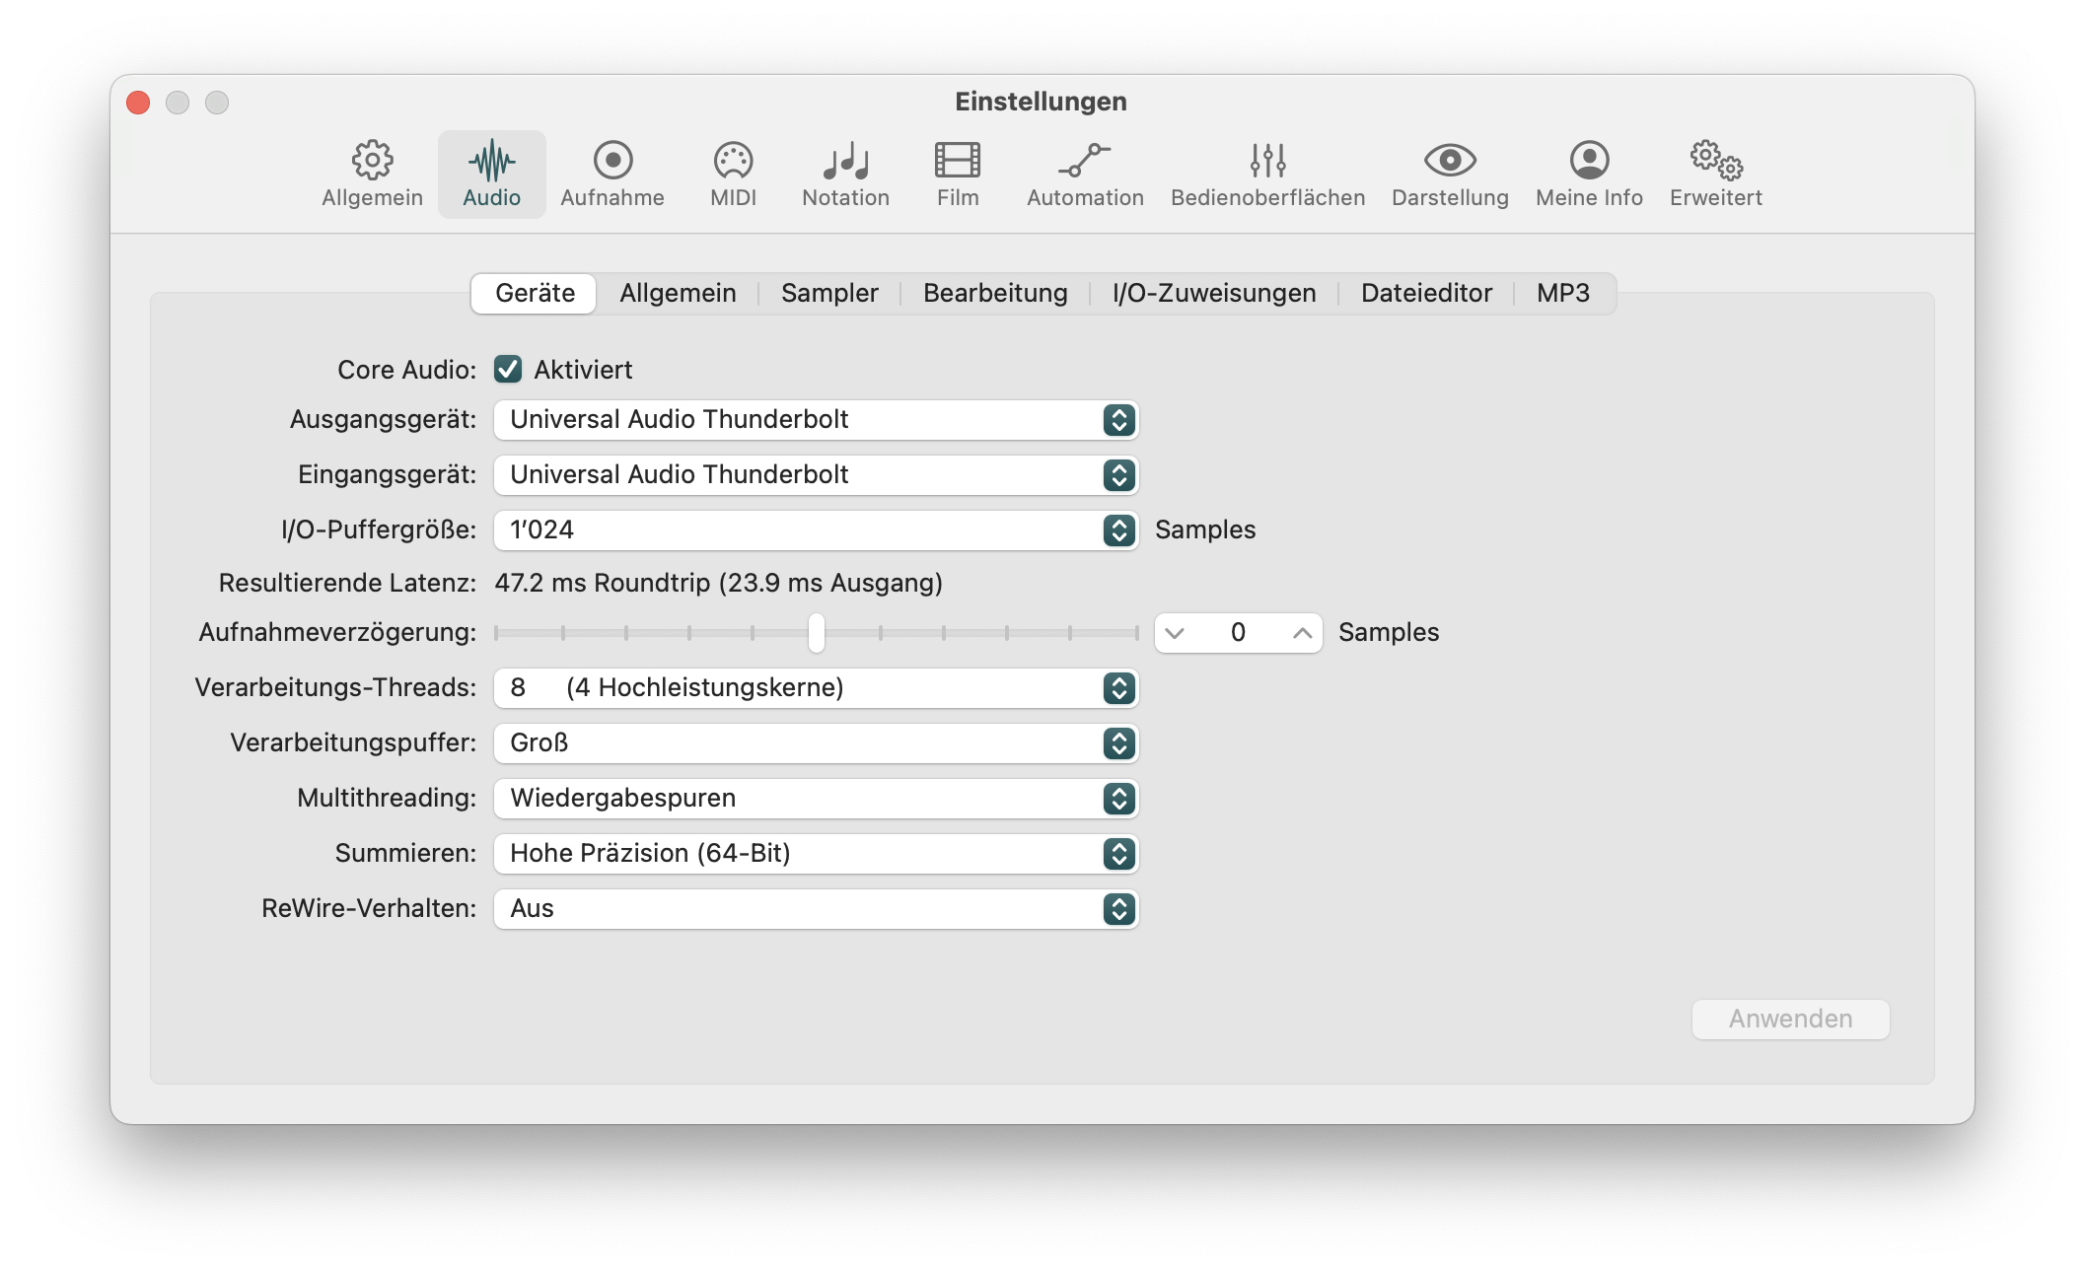
Task: Drag the Aufnahmeverzögerung slider
Action: click(x=819, y=631)
